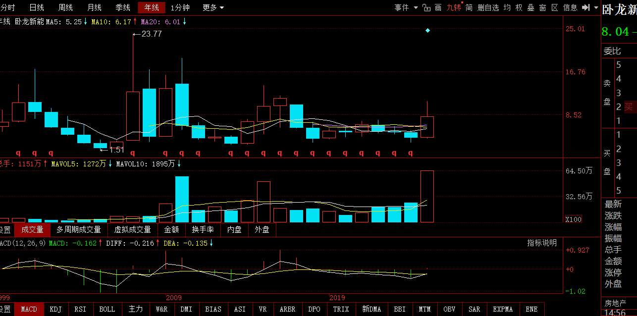Select the BOLL indicator tab

click(107, 309)
